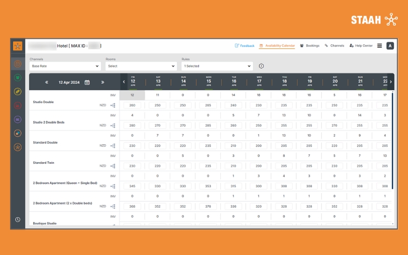
Task: Edit Standard Twin rate 200 on 17 Apr
Action: coord(259,166)
